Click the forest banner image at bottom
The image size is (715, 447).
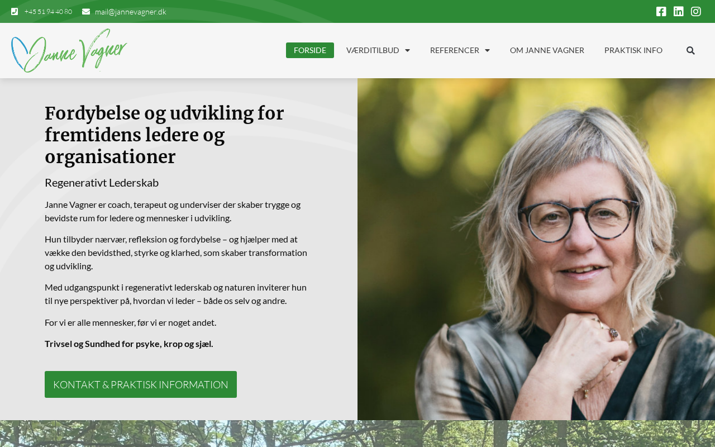(x=357, y=434)
